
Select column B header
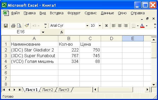(69, 38)
